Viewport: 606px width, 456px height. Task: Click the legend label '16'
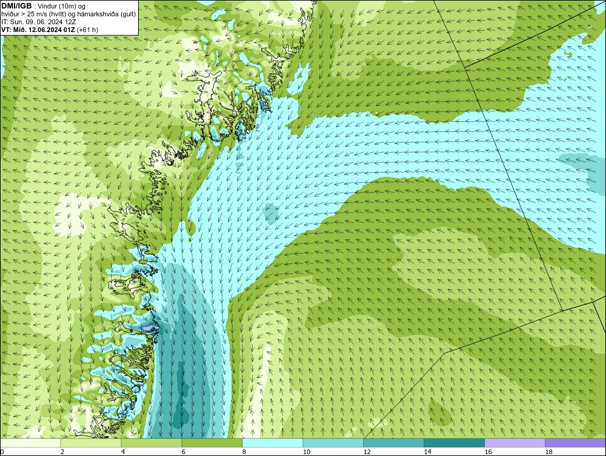[488, 452]
